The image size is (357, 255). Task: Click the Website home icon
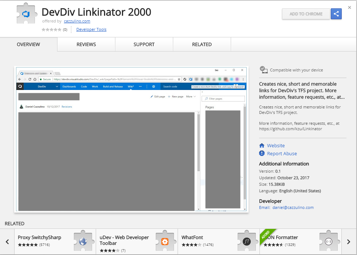(x=262, y=145)
